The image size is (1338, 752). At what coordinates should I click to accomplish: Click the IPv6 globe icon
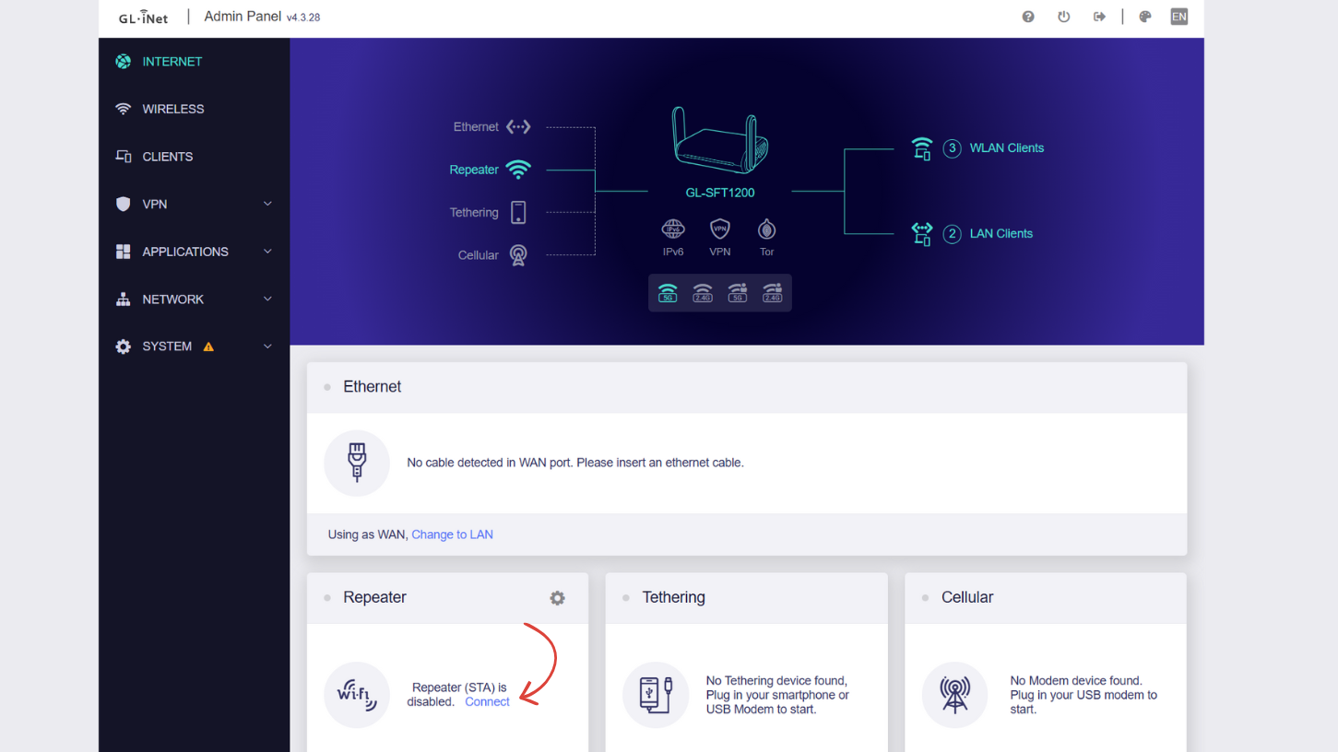click(673, 229)
